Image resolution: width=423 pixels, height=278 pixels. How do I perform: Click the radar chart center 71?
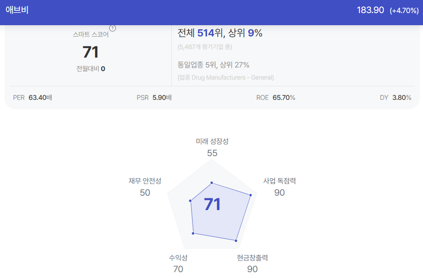(x=212, y=204)
